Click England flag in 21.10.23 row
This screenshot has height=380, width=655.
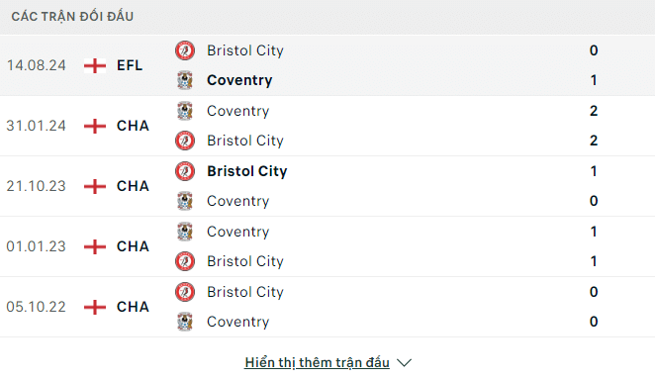(95, 186)
